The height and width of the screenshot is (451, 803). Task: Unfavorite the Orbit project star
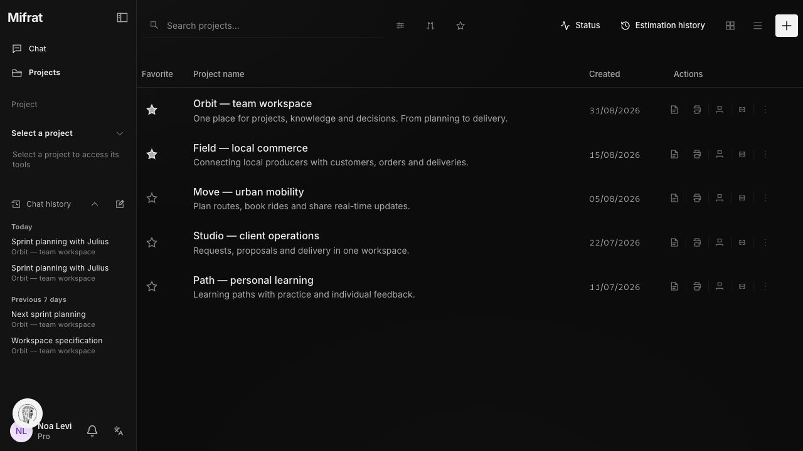pyautogui.click(x=152, y=110)
